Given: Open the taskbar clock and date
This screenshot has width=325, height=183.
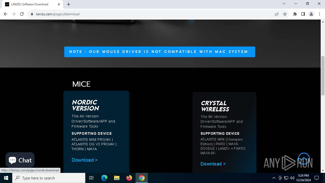Looking at the screenshot, I should (x=303, y=178).
